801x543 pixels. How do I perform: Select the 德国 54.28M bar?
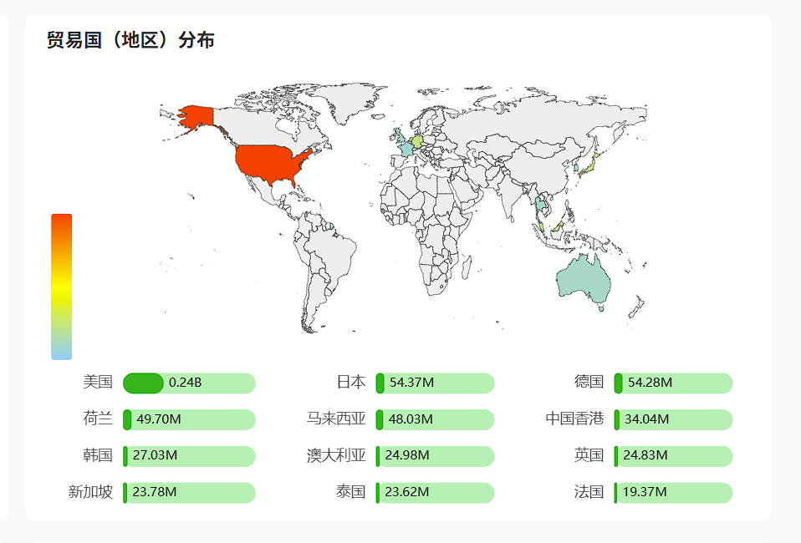673,383
